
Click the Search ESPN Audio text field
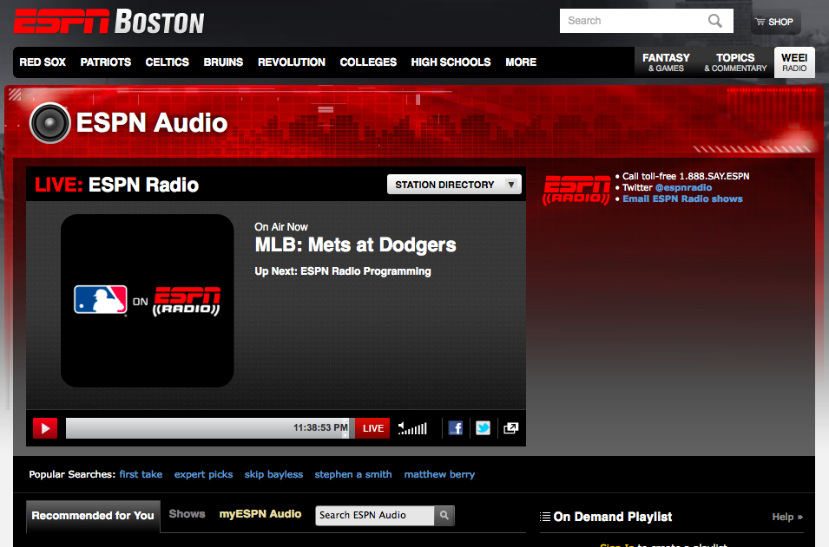(x=374, y=515)
